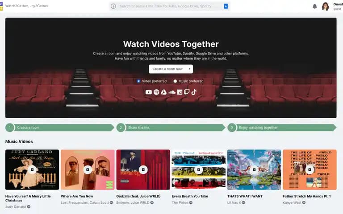This screenshot has width=343, height=214.
Task: Click Spotify badge next to Judy Garland
Action: tap(29, 206)
